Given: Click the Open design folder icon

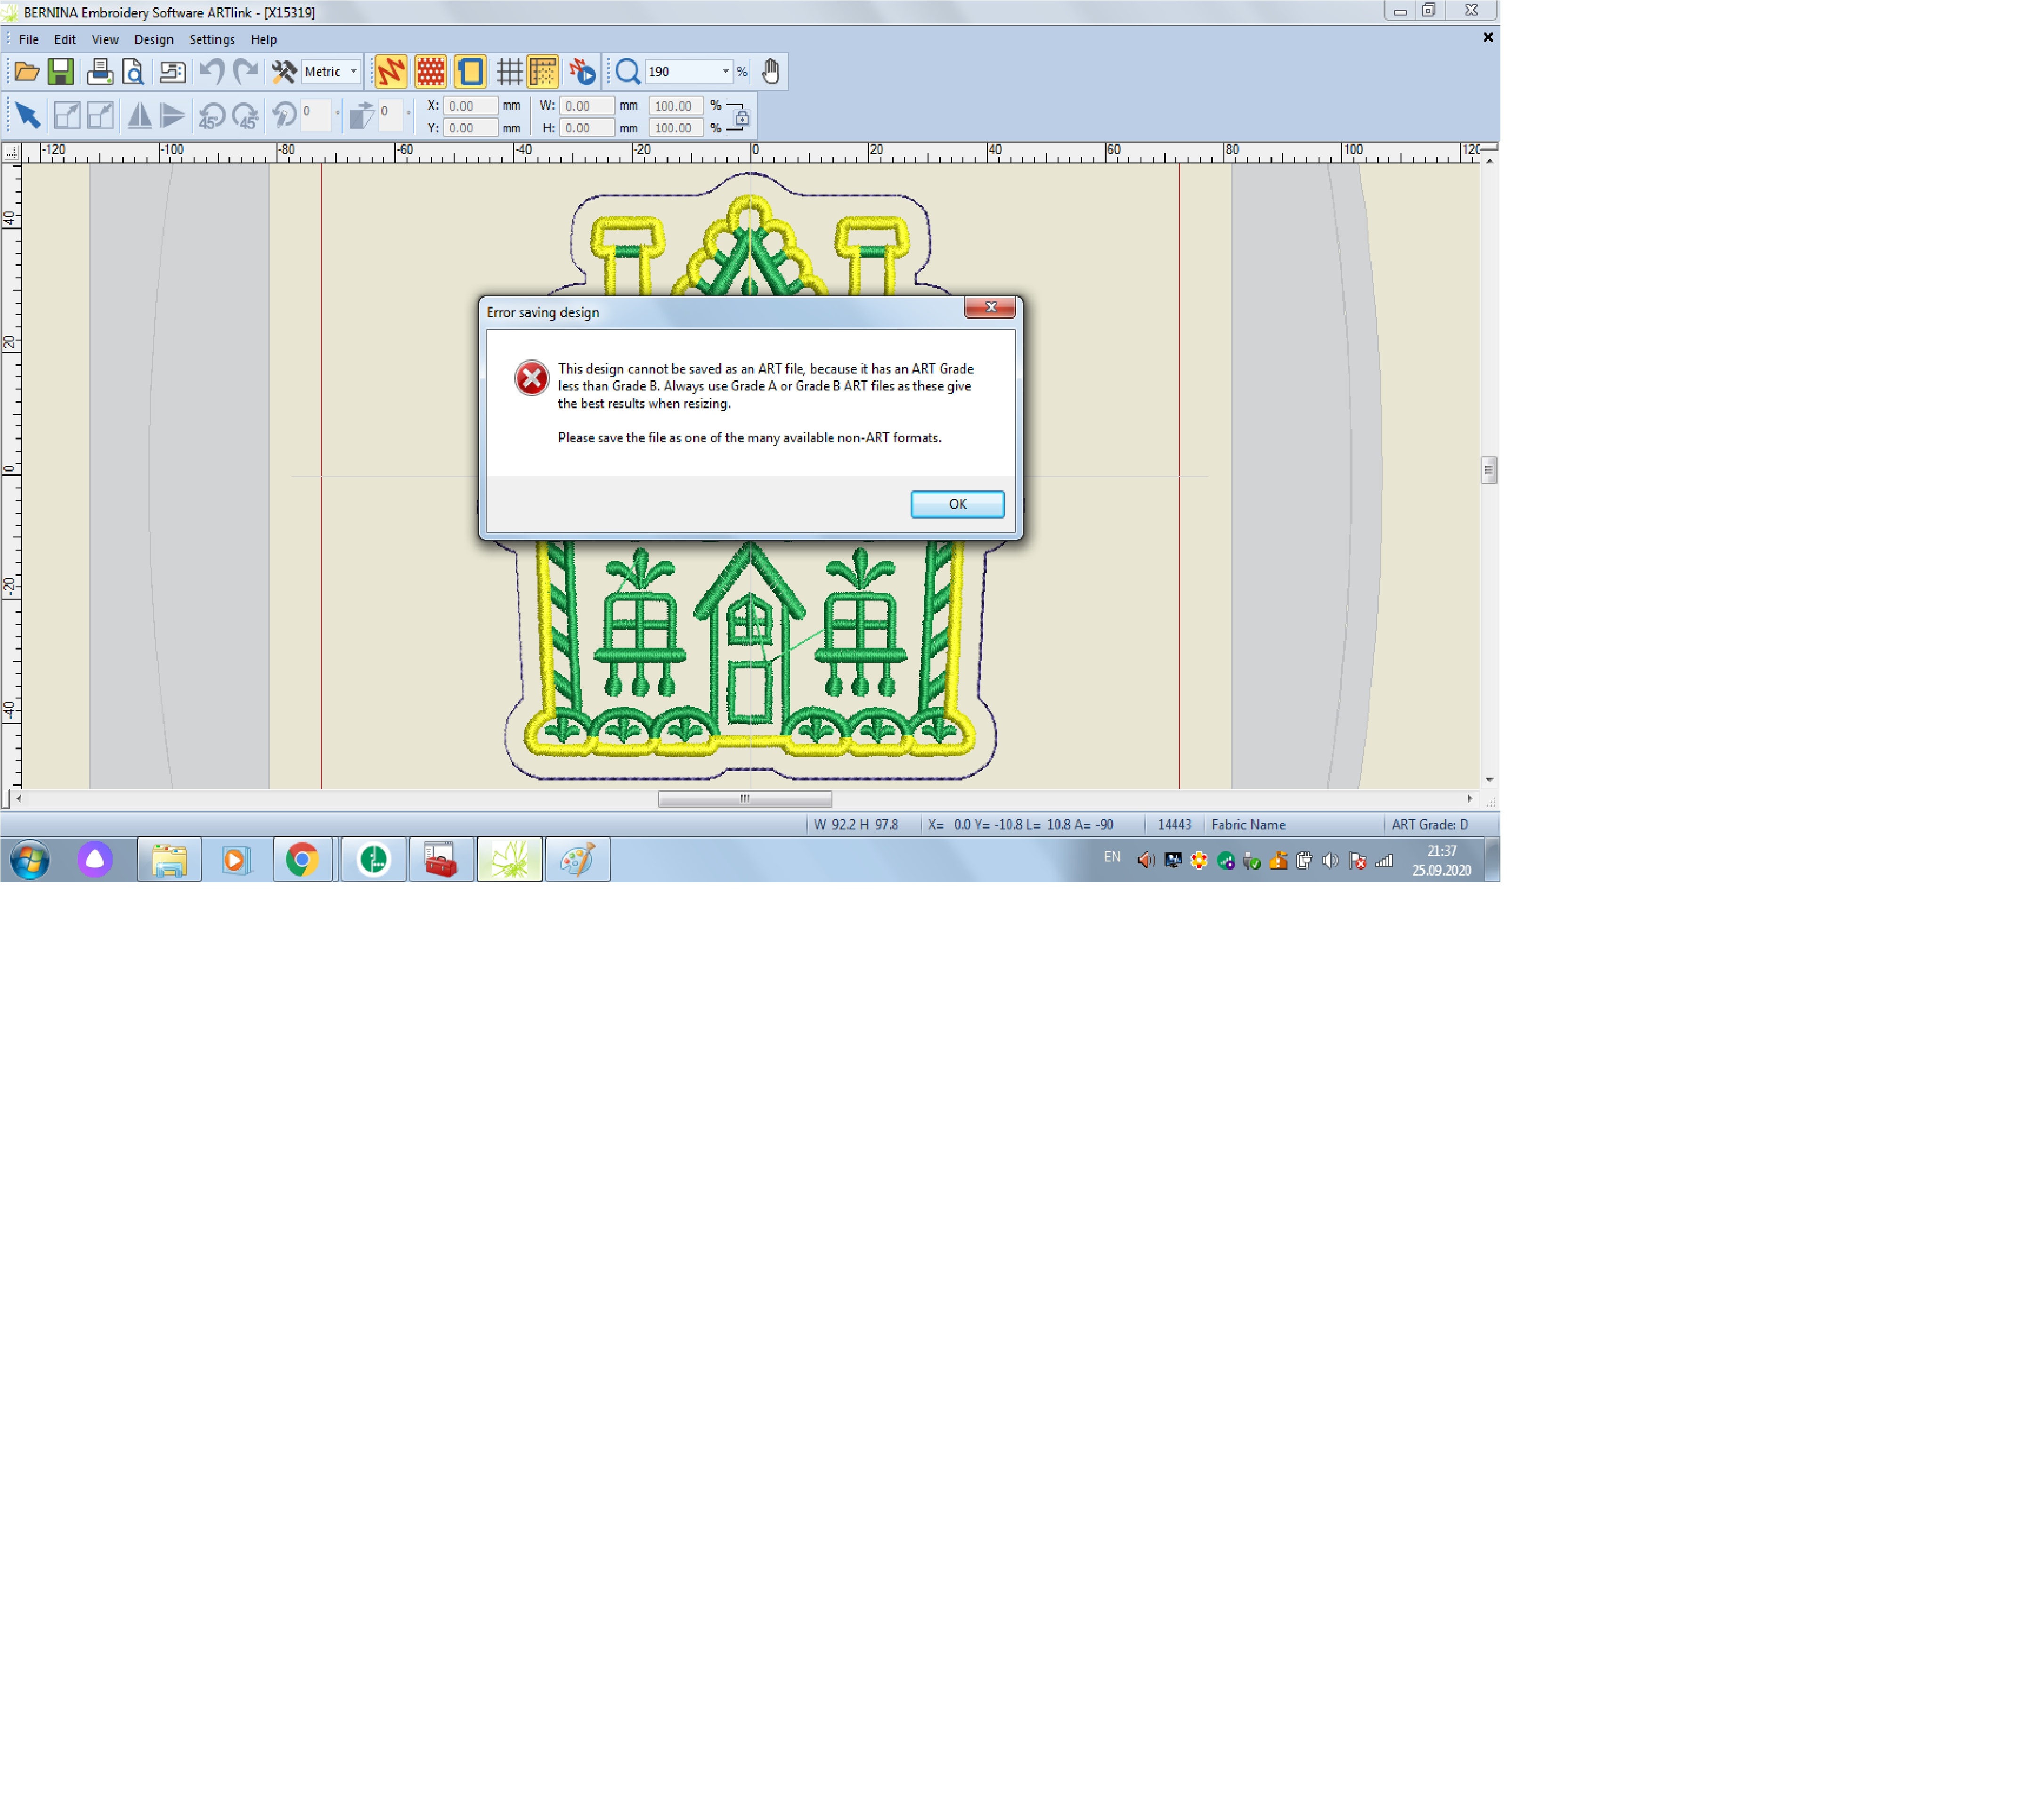Looking at the screenshot, I should (x=27, y=71).
